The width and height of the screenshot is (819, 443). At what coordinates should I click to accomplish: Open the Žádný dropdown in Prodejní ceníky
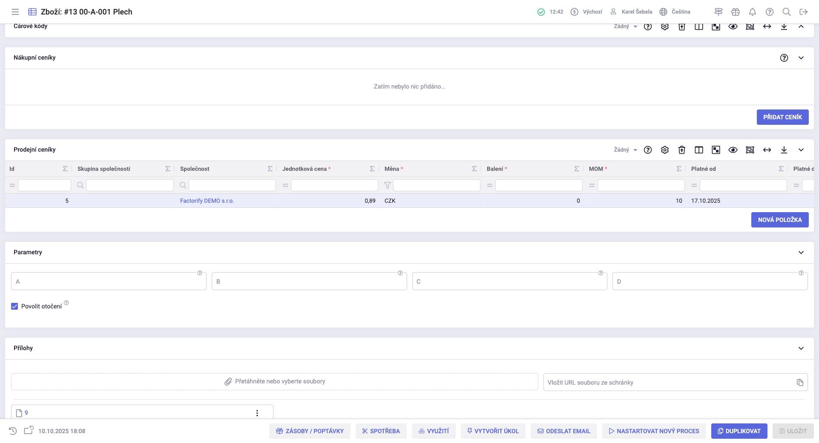[625, 150]
